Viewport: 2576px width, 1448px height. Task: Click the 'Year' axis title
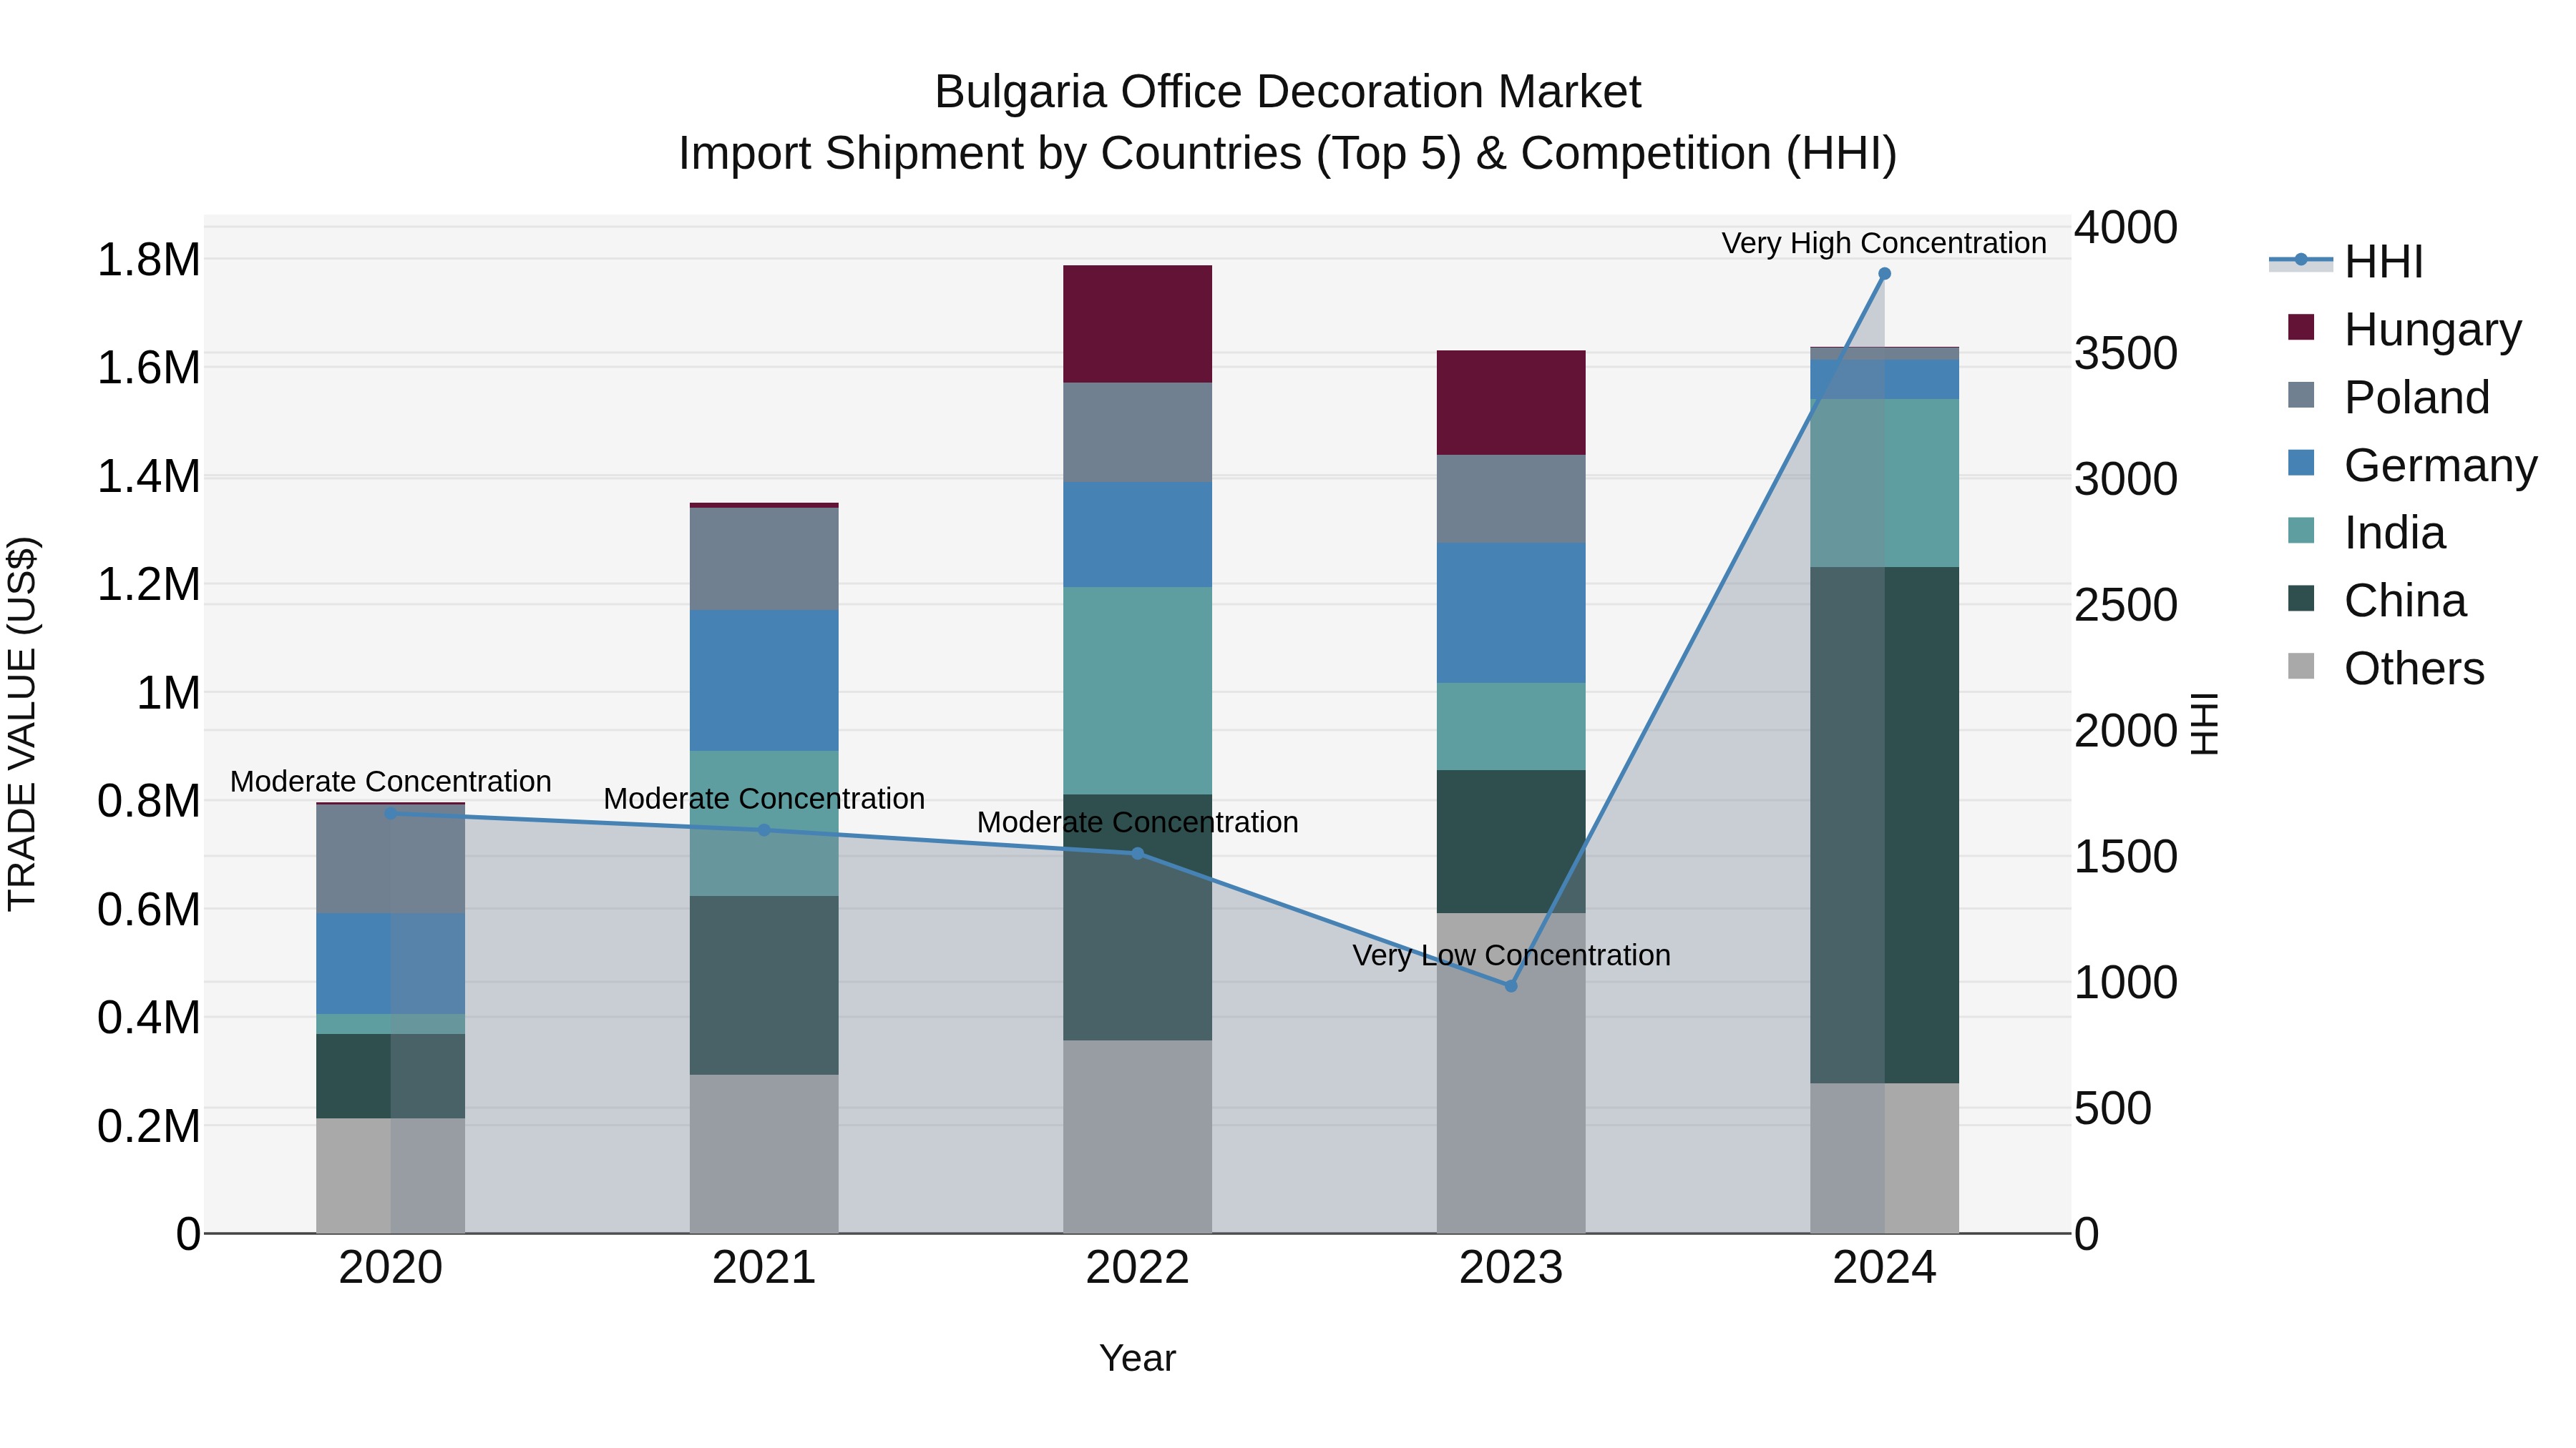click(x=1137, y=1359)
